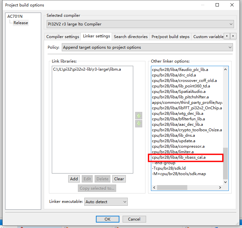Open the Search directories tab
The image size is (242, 228).
point(131,37)
